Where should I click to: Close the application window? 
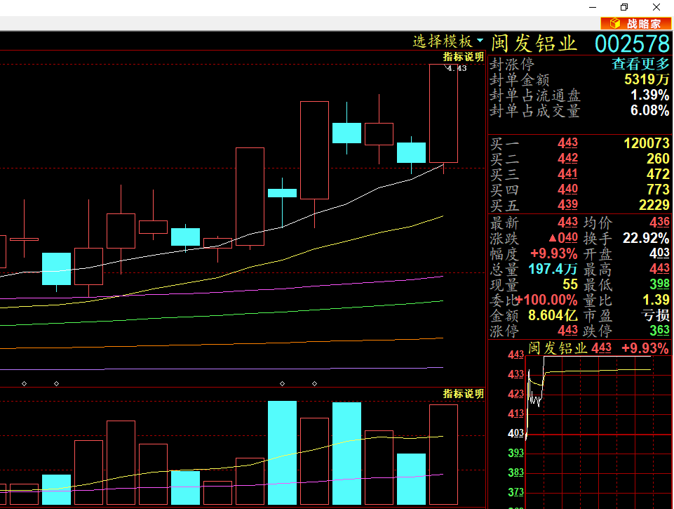[x=656, y=7]
